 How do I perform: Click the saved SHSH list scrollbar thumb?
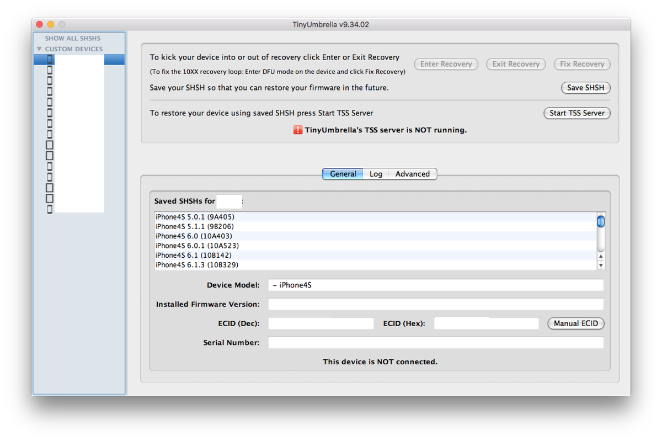pos(601,222)
